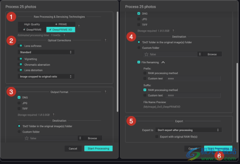Click Browse in left dialog

(92, 138)
